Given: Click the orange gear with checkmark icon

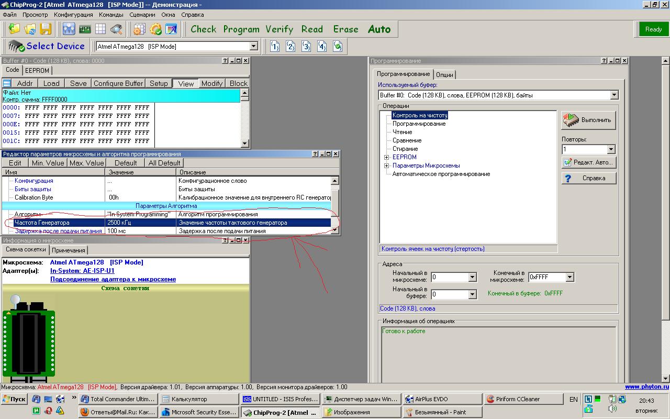Looking at the screenshot, I should (155, 29).
